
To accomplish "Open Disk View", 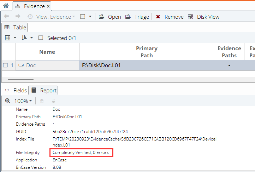I will pos(203,17).
